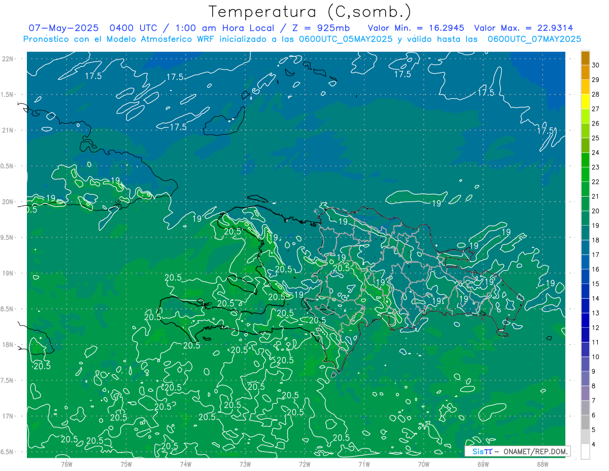
Task: Click the "1.5N" latitude axis label
Action: point(8,95)
